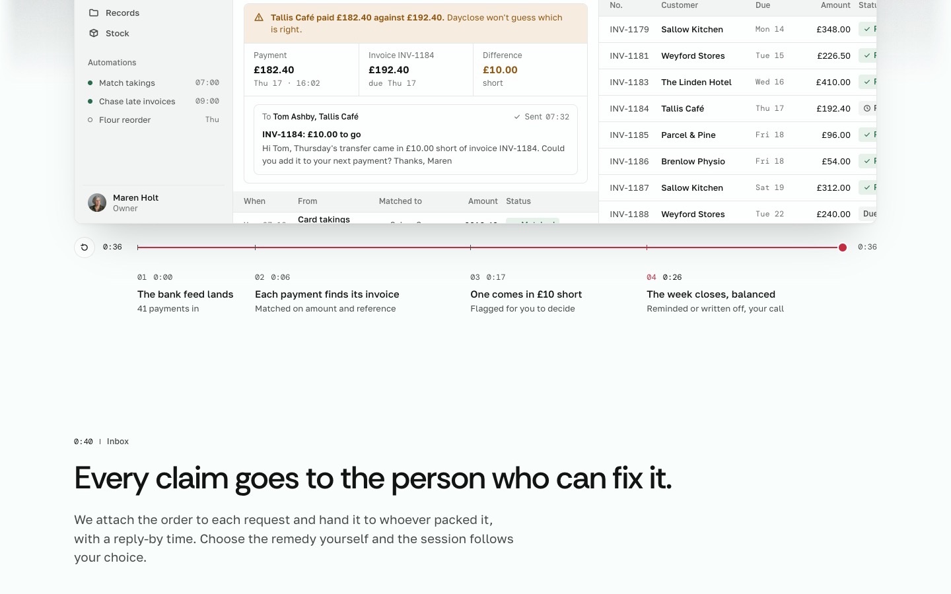Open invoice INV-1184 Tallis Café row
Image resolution: width=951 pixels, height=594 pixels.
[x=738, y=108]
